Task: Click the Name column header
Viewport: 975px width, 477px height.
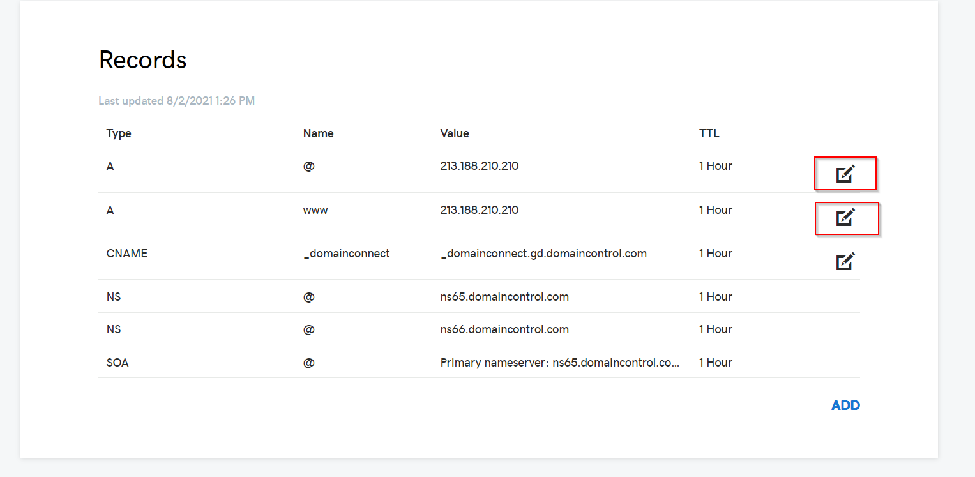Action: [x=318, y=133]
